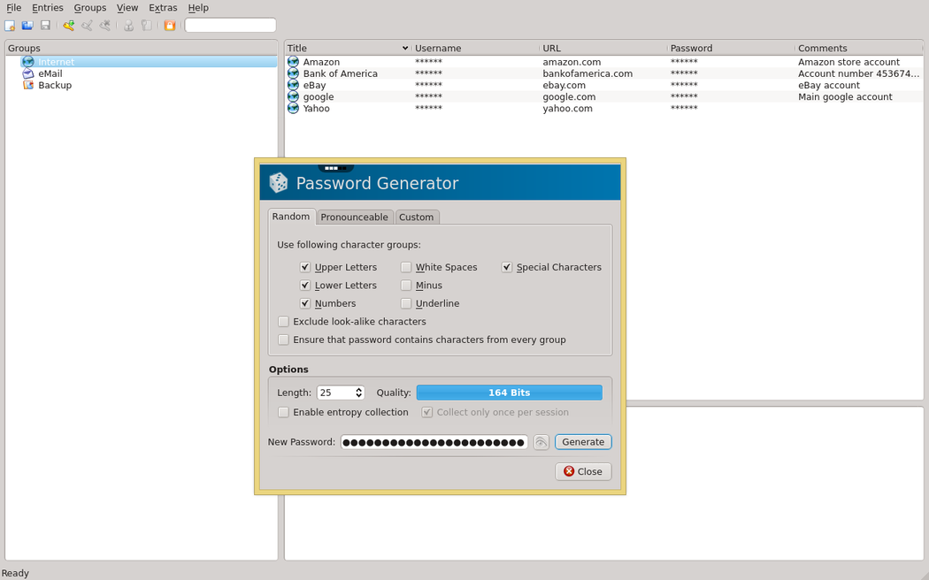Viewport: 929px width, 580px height.
Task: Switch to the Pronounceable tab
Action: (x=354, y=217)
